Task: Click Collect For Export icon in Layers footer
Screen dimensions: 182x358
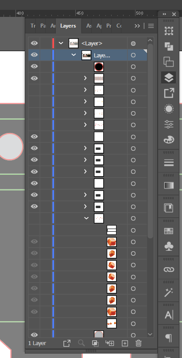Action: (x=67, y=343)
